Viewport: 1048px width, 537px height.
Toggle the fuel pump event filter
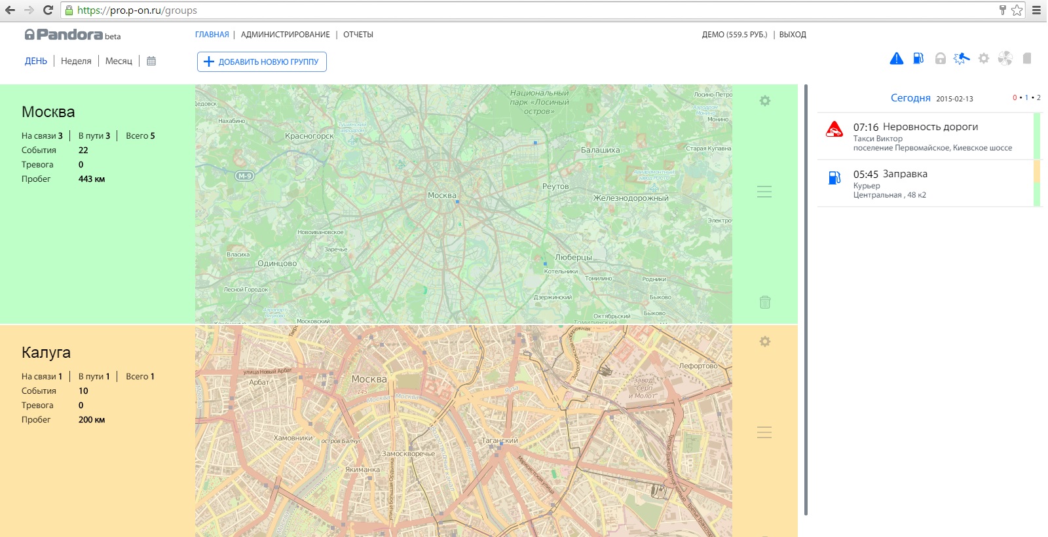pyautogui.click(x=918, y=59)
